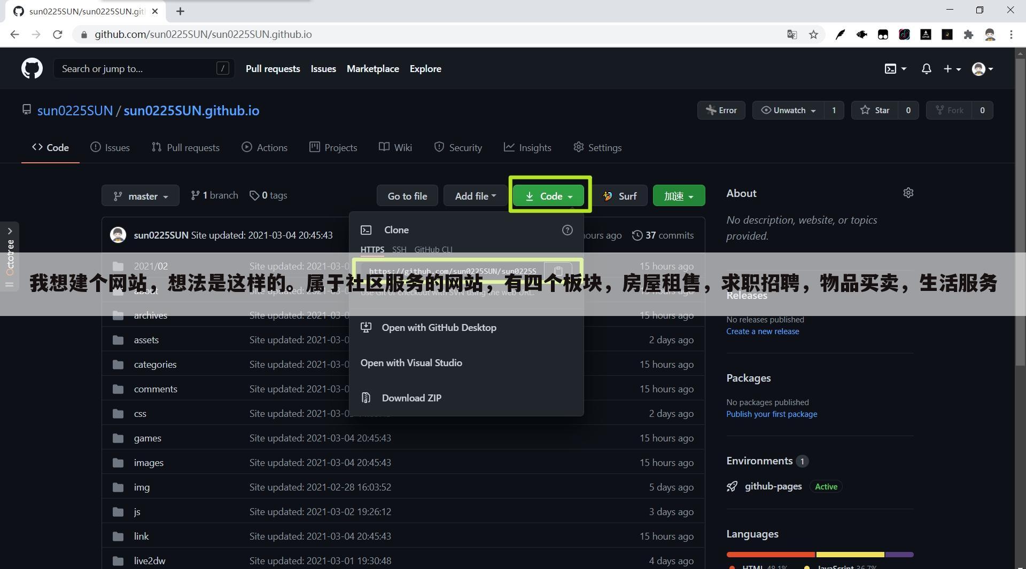Click the translate page icon in address bar

point(792,35)
